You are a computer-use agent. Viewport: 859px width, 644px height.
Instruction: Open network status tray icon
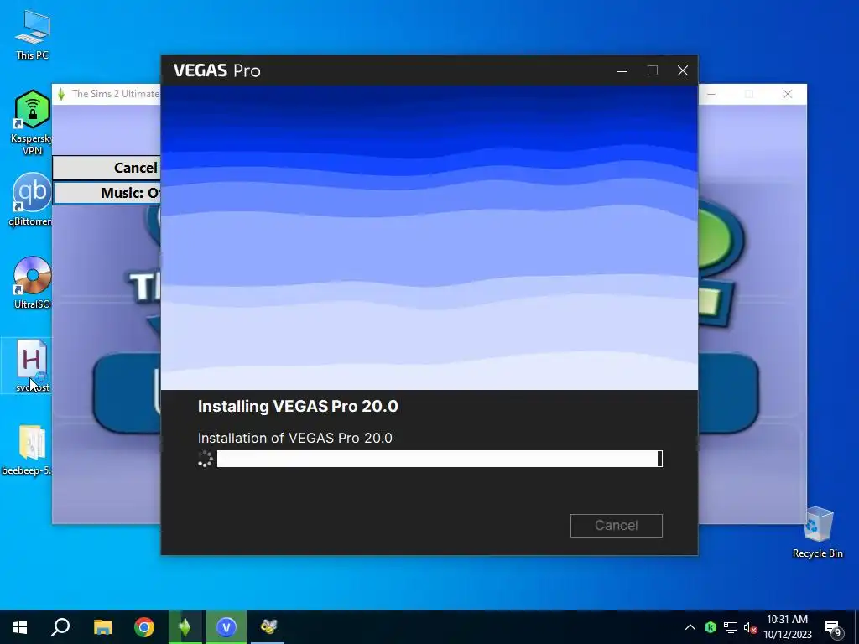pyautogui.click(x=731, y=627)
